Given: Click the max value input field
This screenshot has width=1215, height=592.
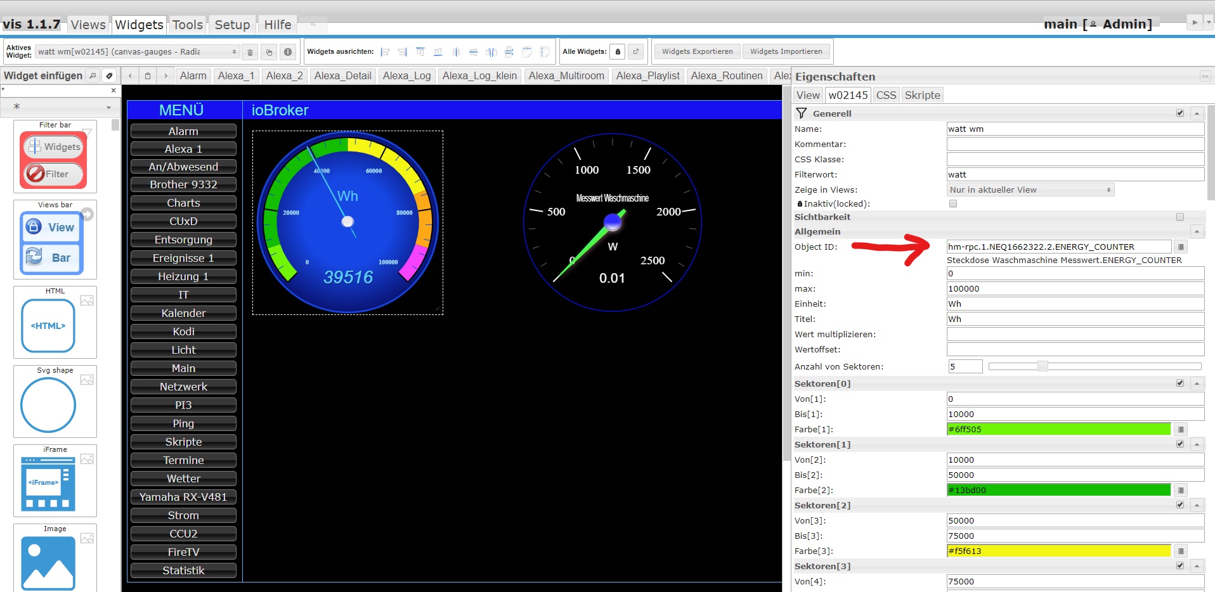Looking at the screenshot, I should (x=1075, y=289).
